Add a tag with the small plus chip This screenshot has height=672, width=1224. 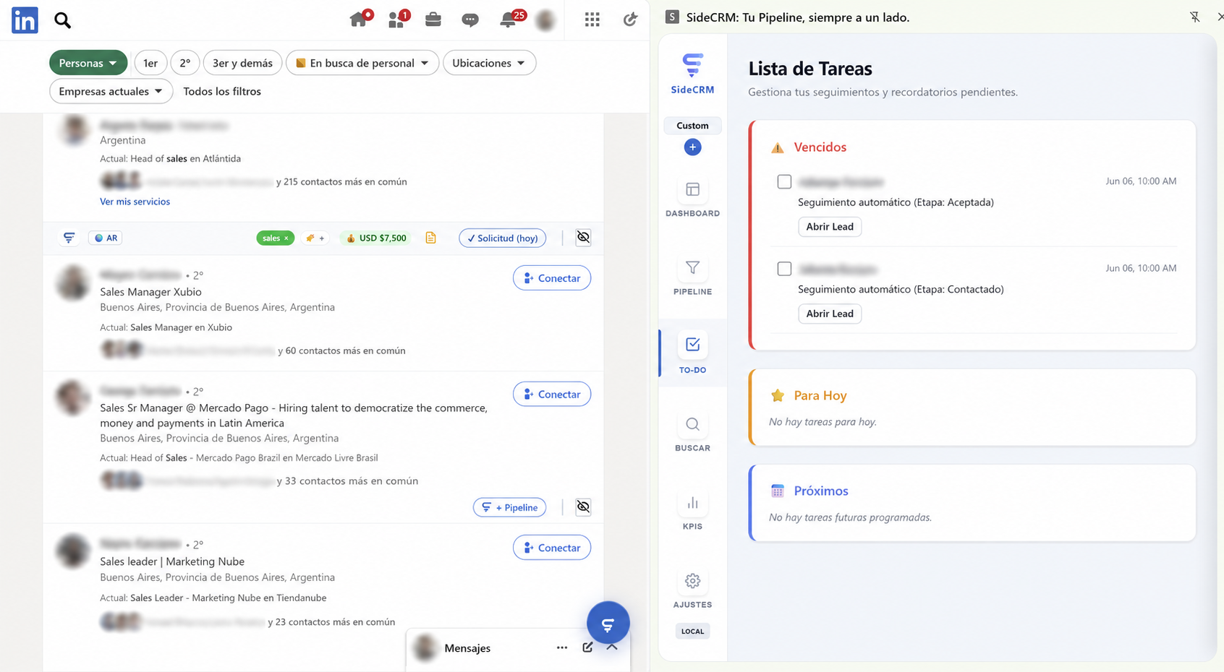[315, 238]
